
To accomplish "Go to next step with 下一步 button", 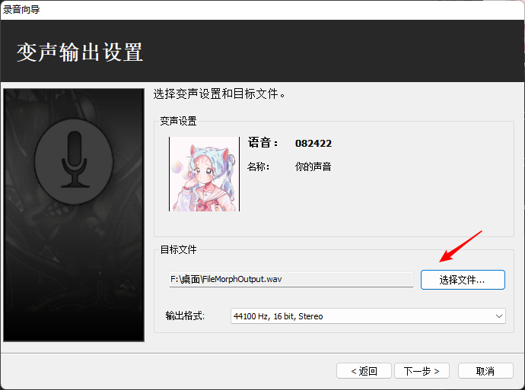I will (422, 371).
